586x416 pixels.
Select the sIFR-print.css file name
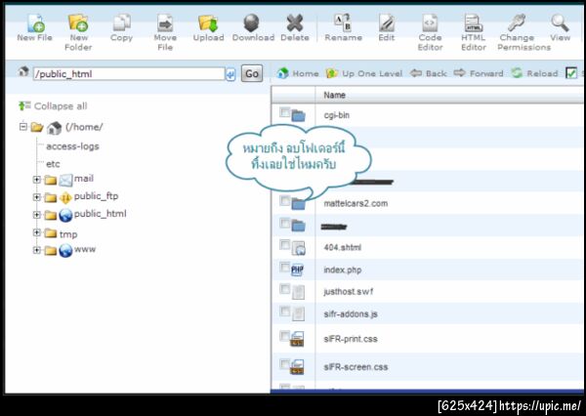click(351, 339)
